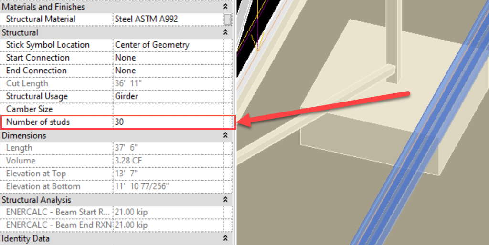The image size is (489, 245).
Task: Collapse the Structural properties group
Action: tap(225, 33)
